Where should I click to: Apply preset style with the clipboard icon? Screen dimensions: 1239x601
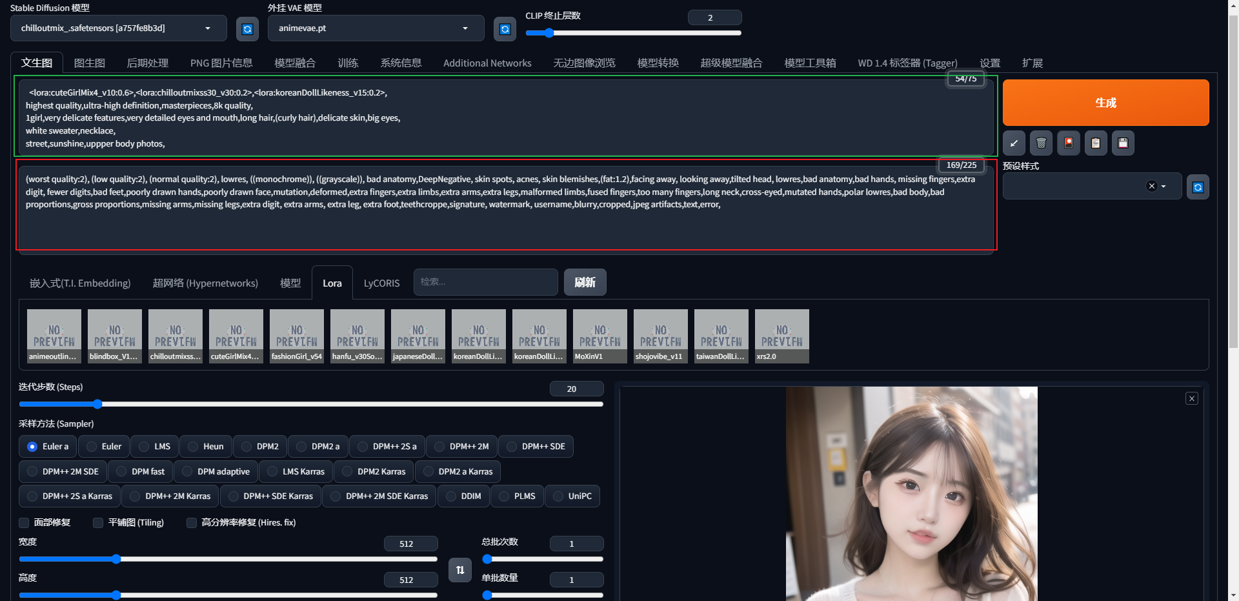click(x=1095, y=143)
